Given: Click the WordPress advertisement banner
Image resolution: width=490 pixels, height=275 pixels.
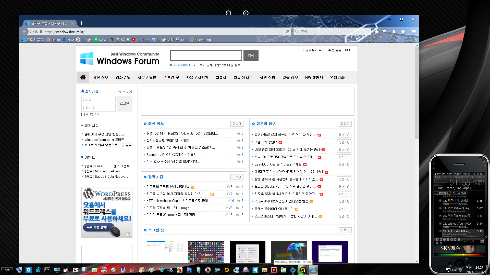Looking at the screenshot, I should (107, 213).
